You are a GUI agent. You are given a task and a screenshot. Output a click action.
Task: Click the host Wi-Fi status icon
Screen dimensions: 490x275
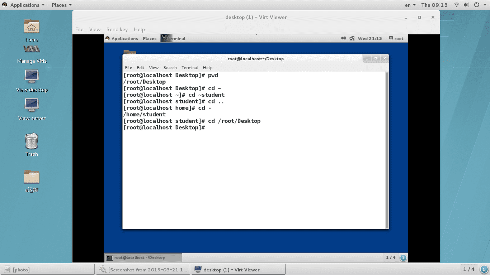tap(457, 5)
